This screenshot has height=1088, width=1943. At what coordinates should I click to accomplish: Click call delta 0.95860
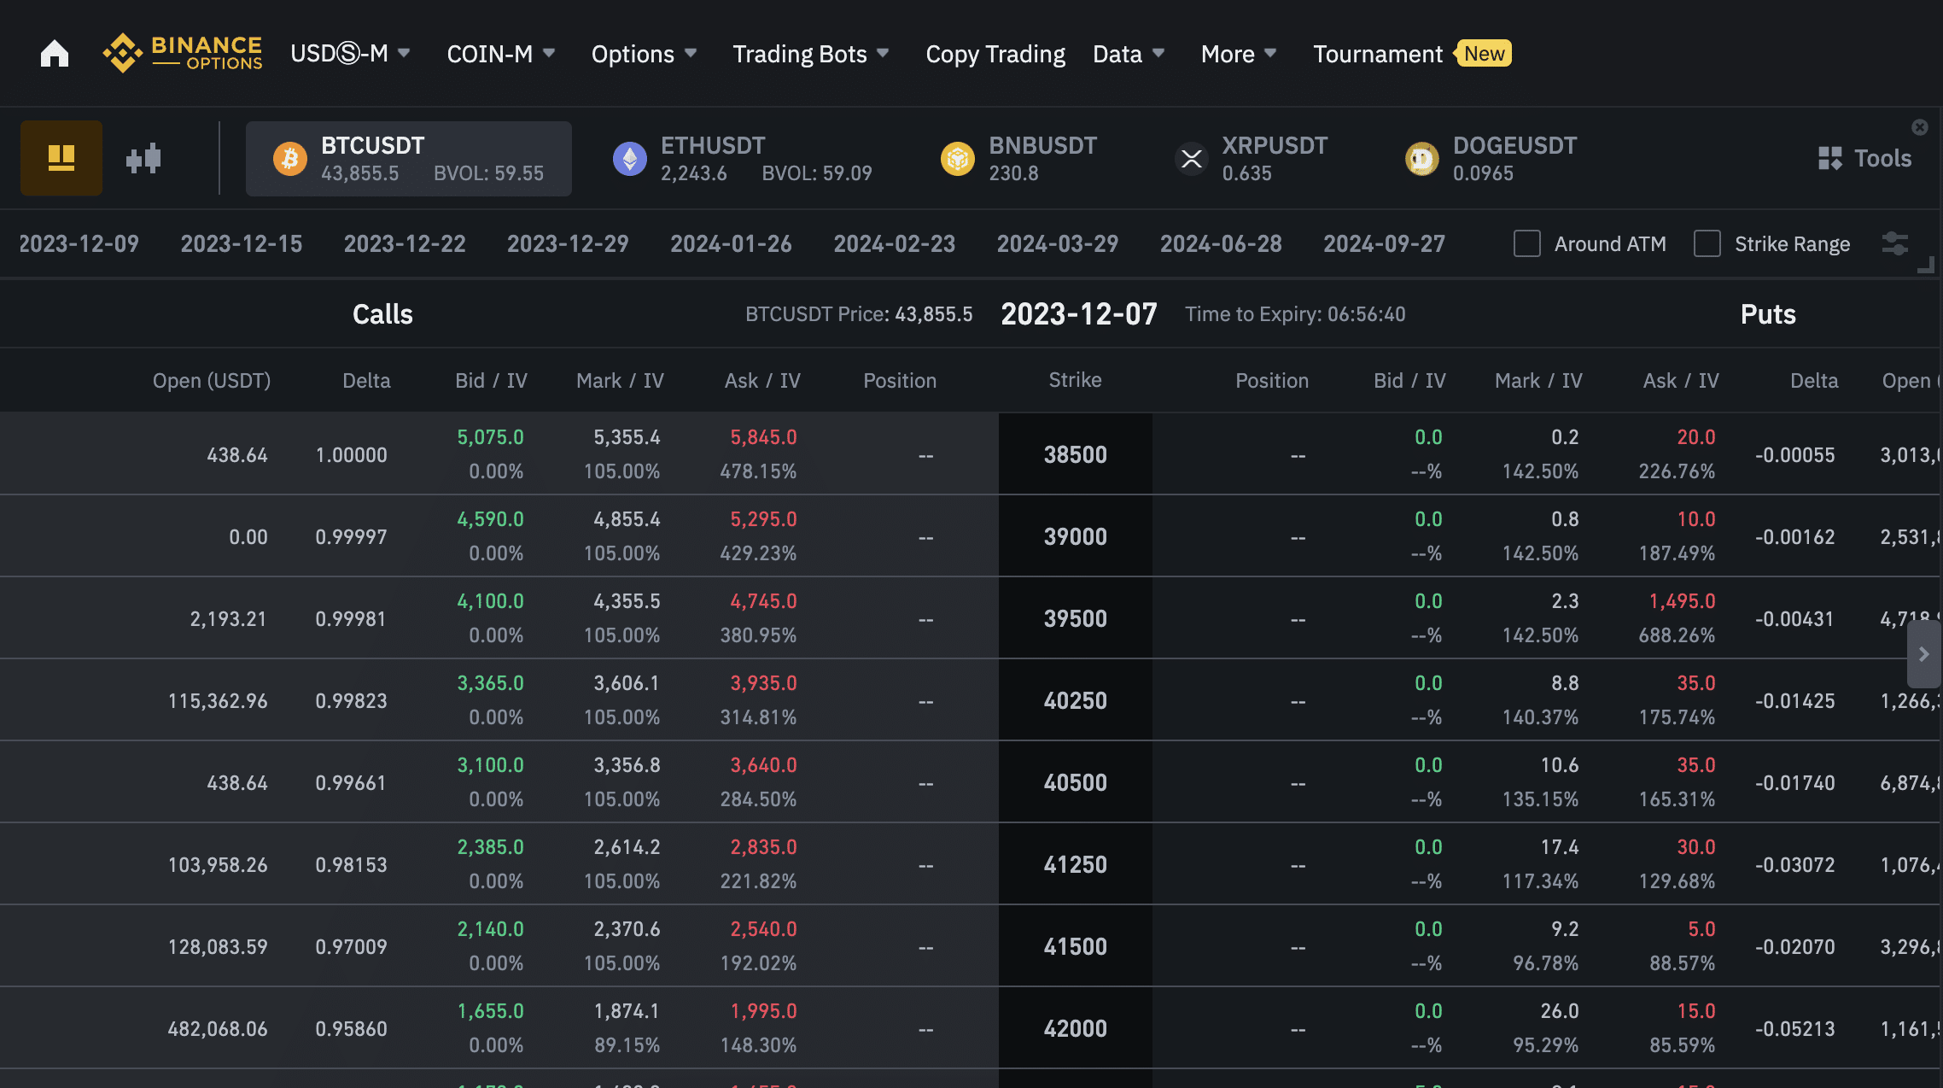tap(351, 1029)
